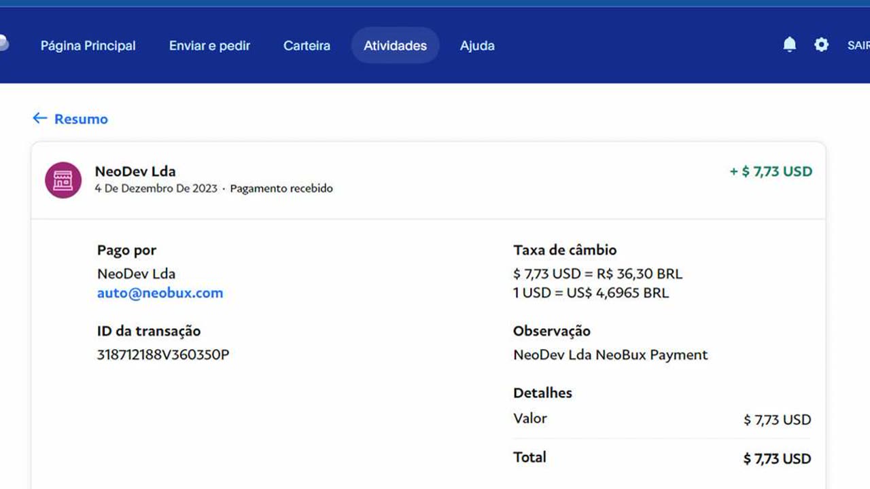Click the Valor row amount $ 7,73 USD
The height and width of the screenshot is (489, 870).
[778, 420]
